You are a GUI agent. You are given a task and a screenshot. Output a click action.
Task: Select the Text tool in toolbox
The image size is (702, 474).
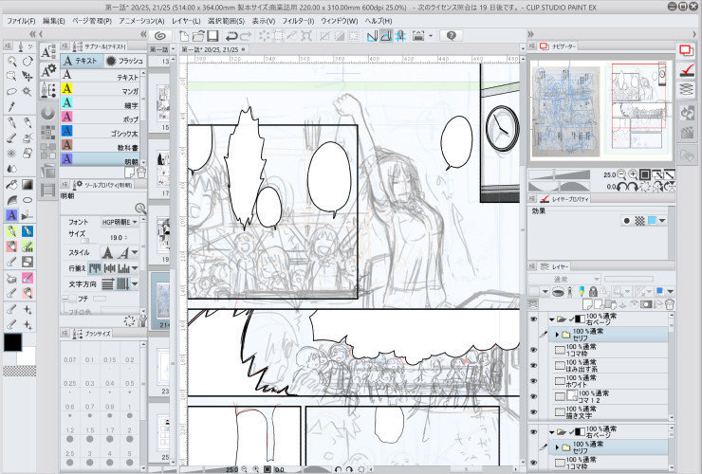pos(12,215)
